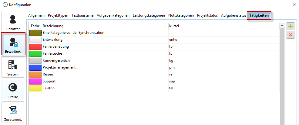
Task: Select the Projektstatus tab
Action: [x=207, y=15]
